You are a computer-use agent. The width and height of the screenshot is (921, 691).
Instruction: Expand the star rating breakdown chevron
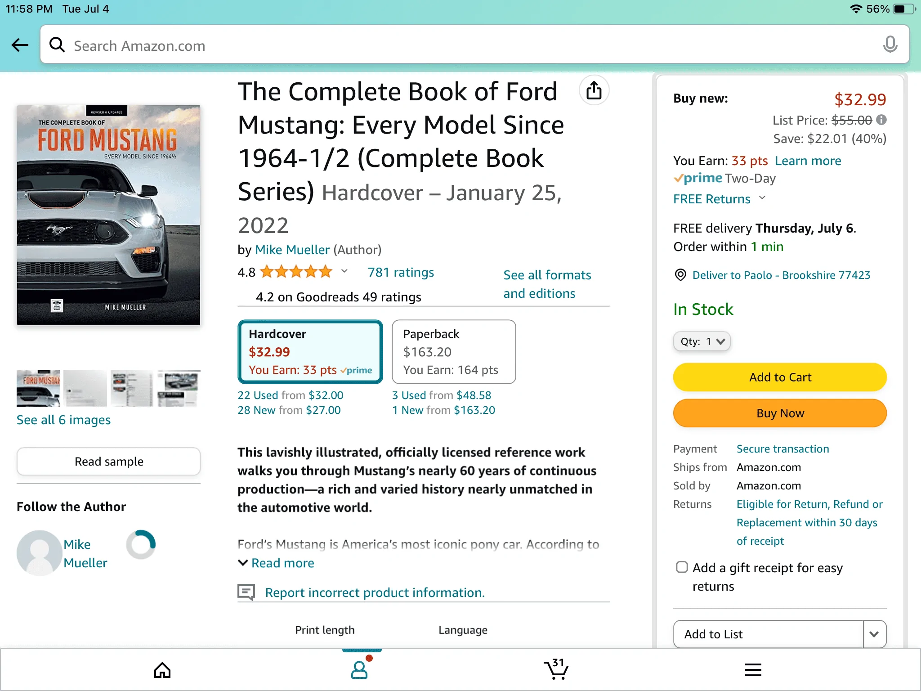pyautogui.click(x=344, y=271)
